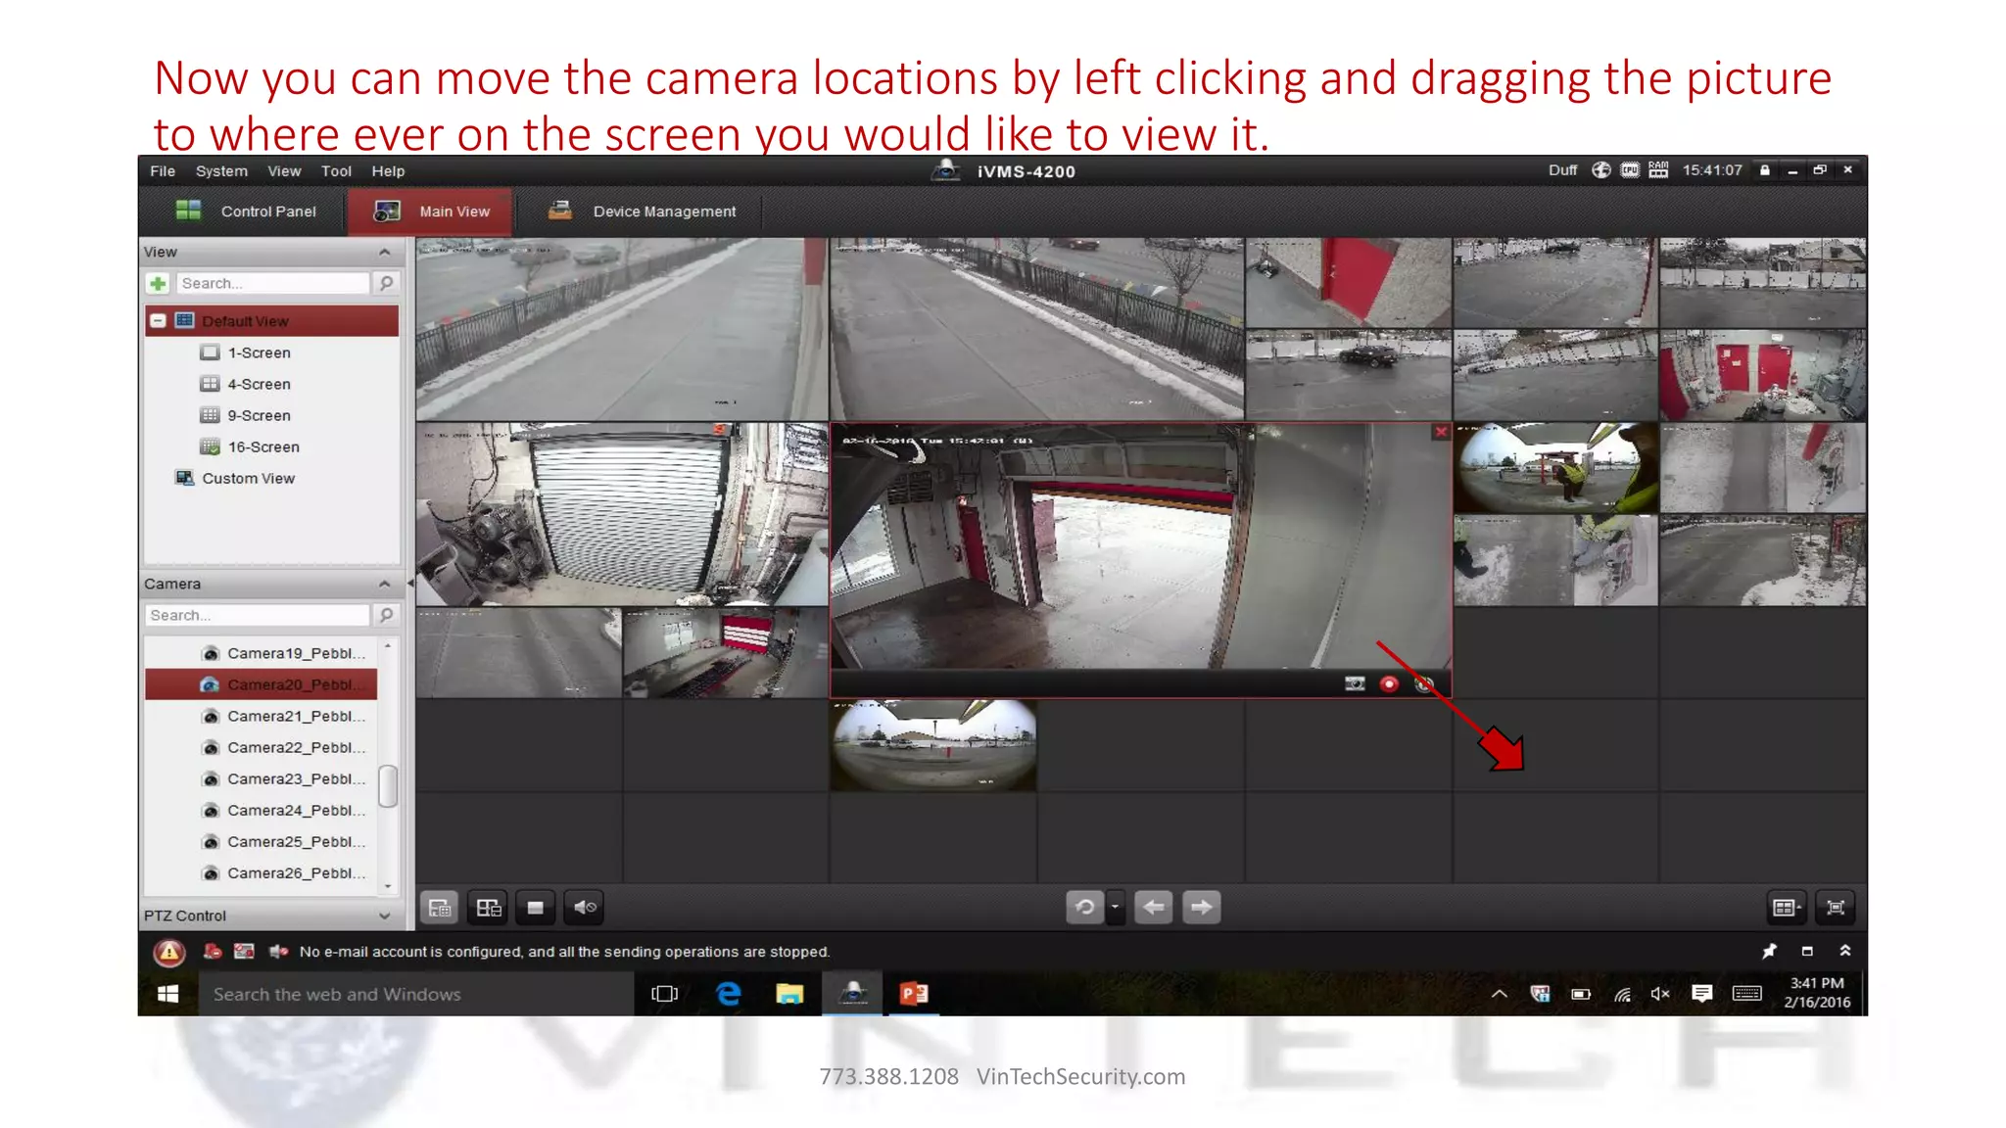The height and width of the screenshot is (1128, 2006).
Task: Expand the alarm panel with double chevron
Action: click(x=1845, y=951)
